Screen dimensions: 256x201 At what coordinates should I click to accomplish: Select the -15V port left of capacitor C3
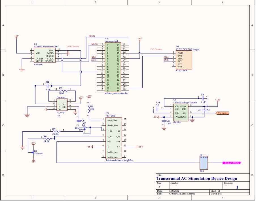(156, 117)
